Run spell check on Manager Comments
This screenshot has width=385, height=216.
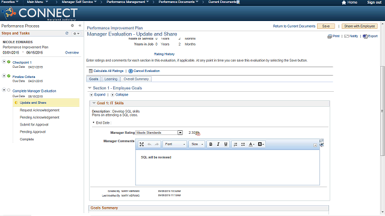point(322,145)
